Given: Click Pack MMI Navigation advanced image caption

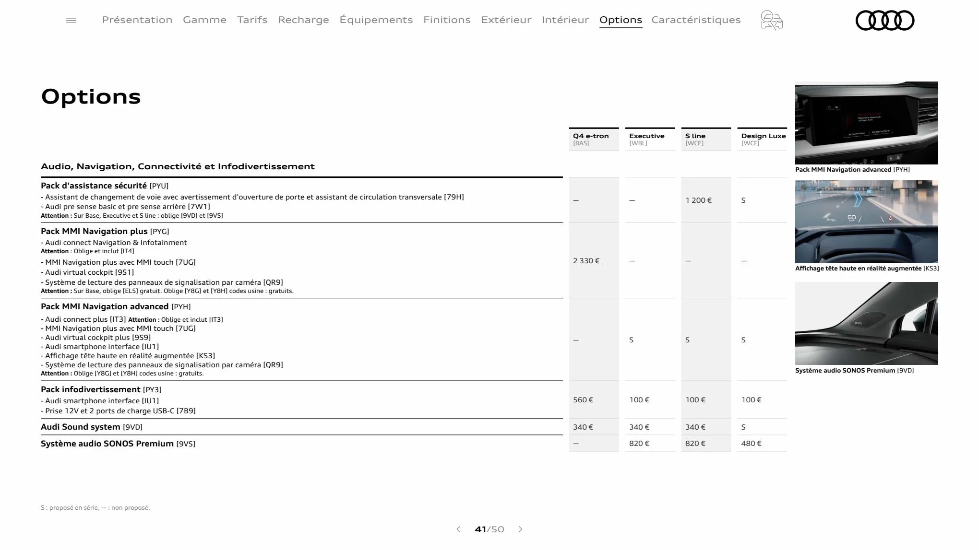Looking at the screenshot, I should click(x=852, y=169).
